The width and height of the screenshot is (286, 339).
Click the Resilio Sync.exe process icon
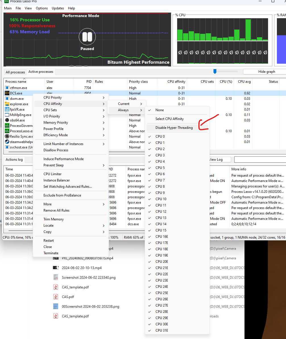tap(7, 137)
